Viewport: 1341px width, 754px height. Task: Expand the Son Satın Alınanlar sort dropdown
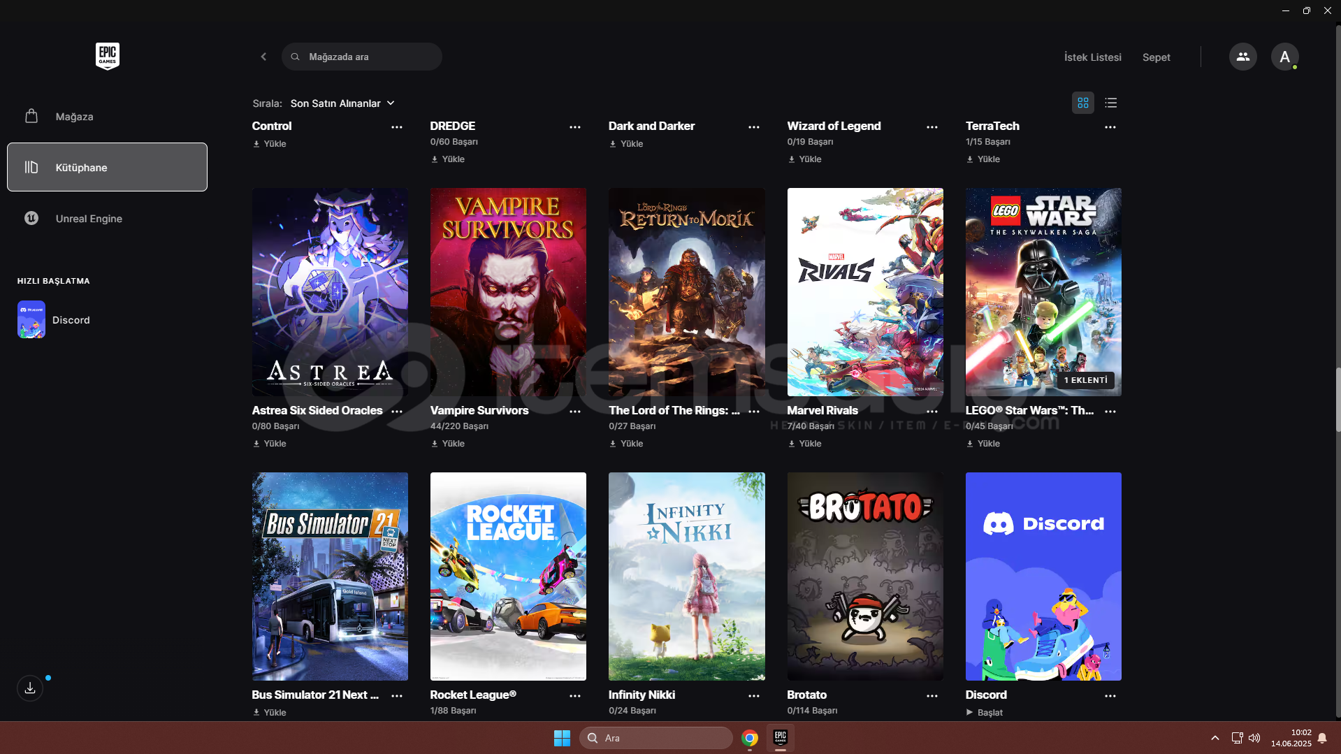(342, 103)
